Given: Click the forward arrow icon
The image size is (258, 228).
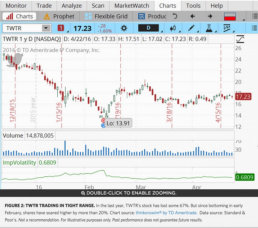Looking at the screenshot, I should click(x=210, y=16).
